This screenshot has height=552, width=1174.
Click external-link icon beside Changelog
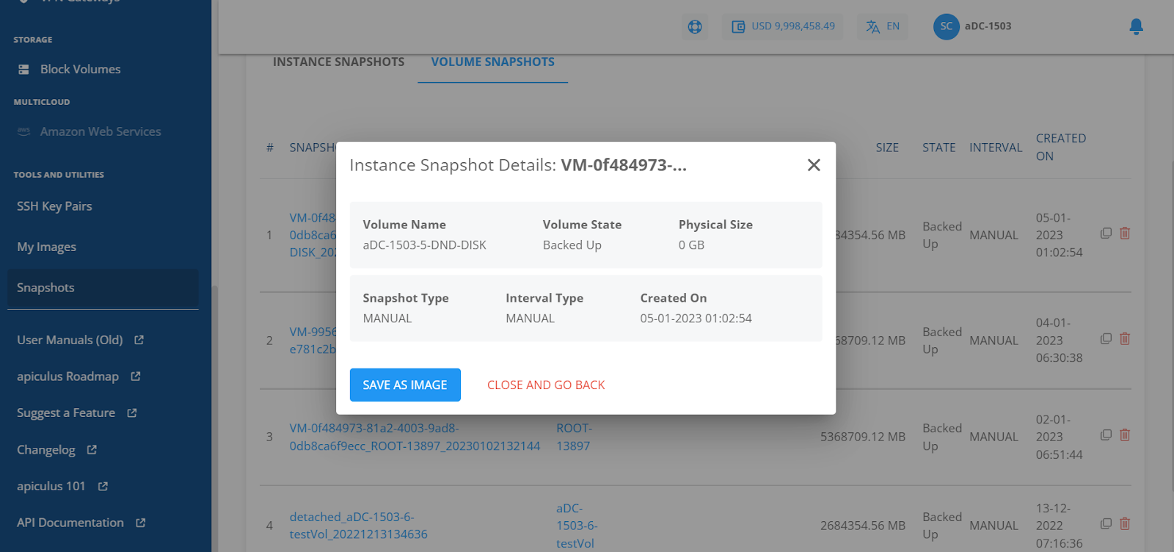click(92, 450)
